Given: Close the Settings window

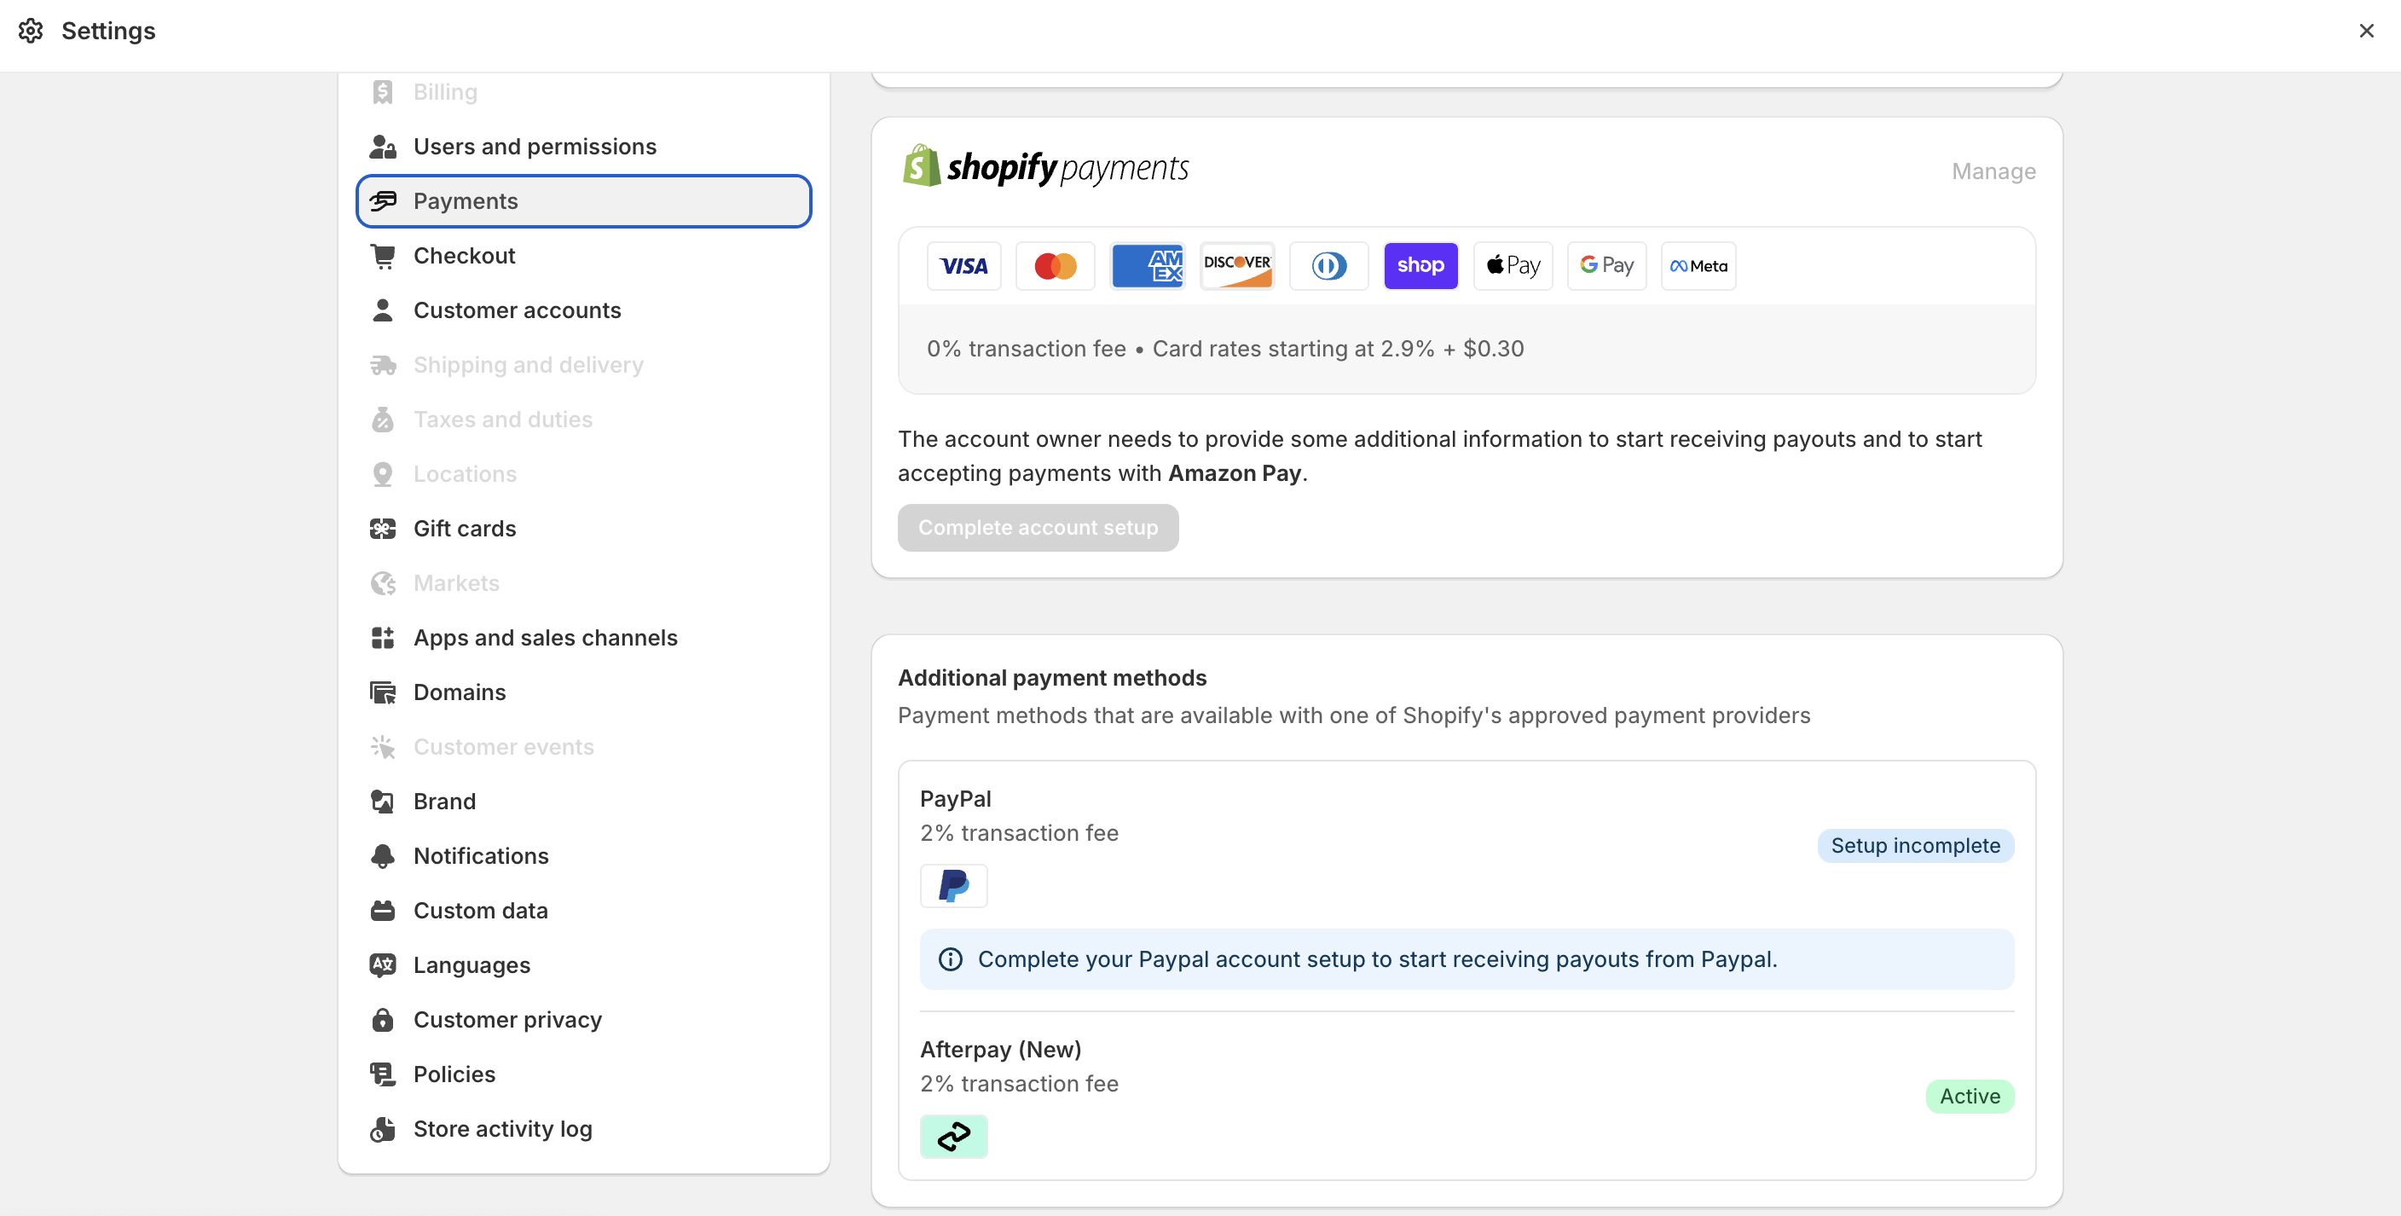Looking at the screenshot, I should pyautogui.click(x=2365, y=31).
